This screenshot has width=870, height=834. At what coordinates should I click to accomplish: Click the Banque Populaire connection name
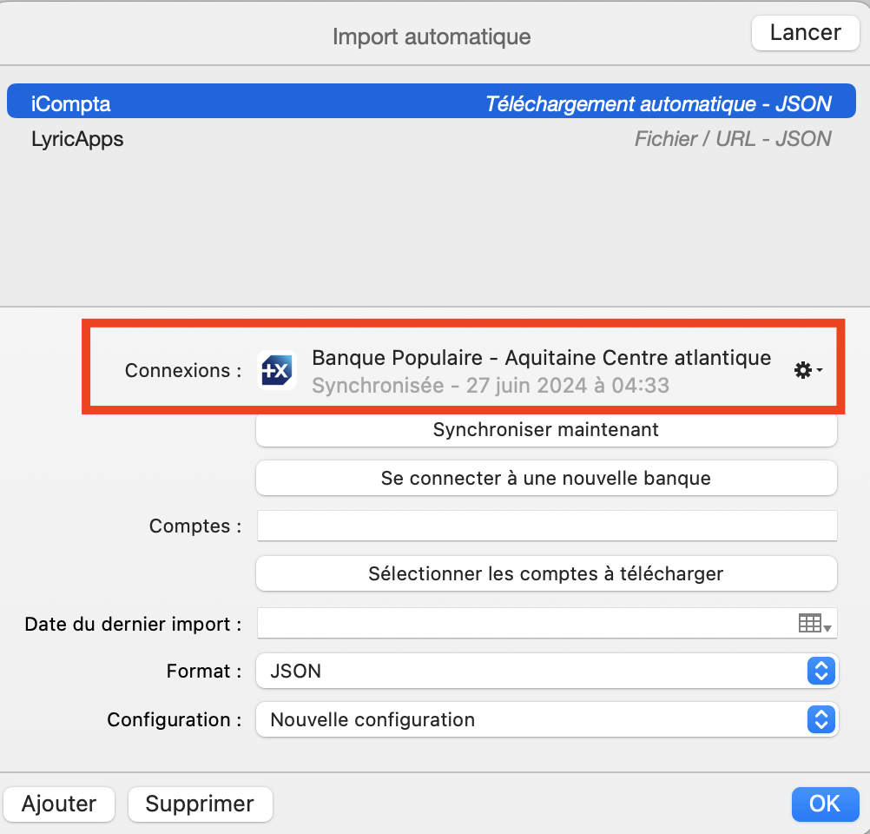pyautogui.click(x=541, y=358)
